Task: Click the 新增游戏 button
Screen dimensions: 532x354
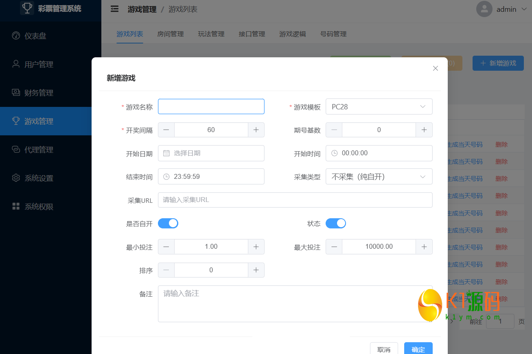Action: (x=498, y=63)
